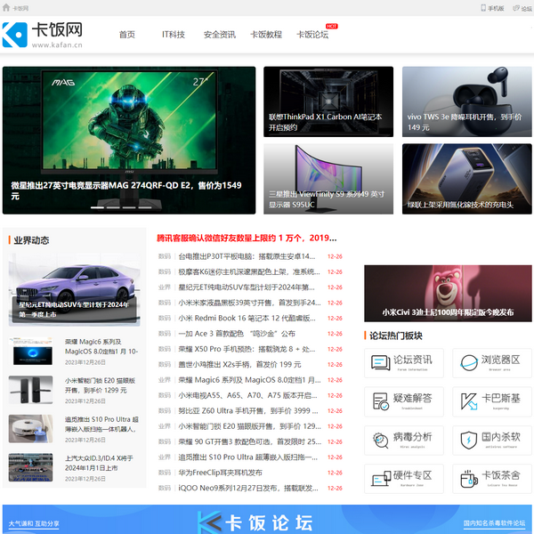Go to the 首页 navigation tab

pos(127,35)
